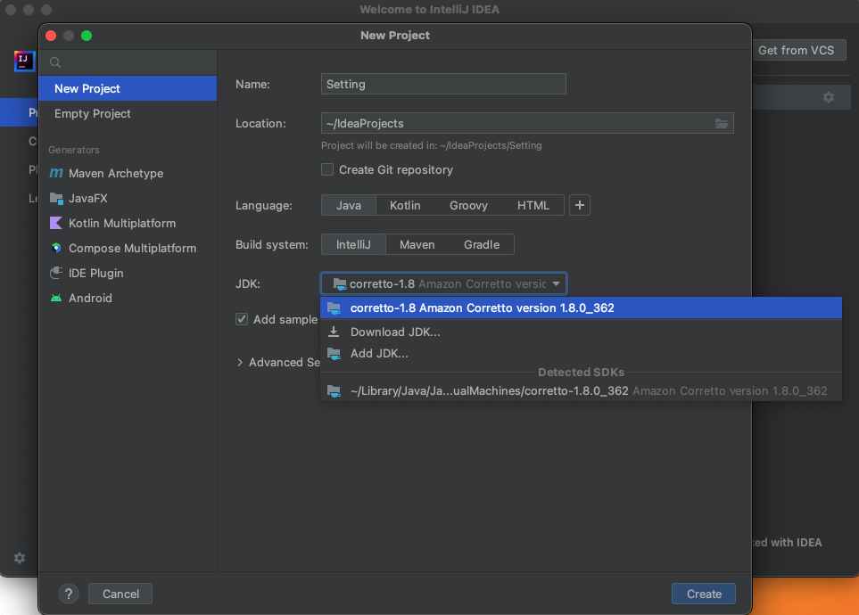
Task: Select Empty Project in sidebar
Action: pyautogui.click(x=128, y=113)
